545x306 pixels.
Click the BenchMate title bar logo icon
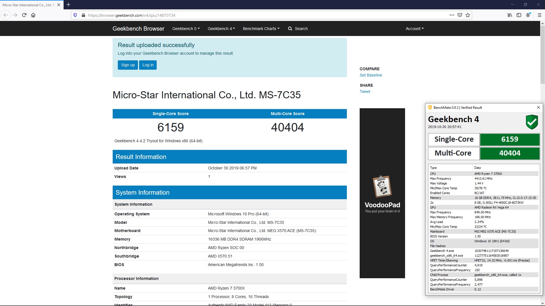(430, 107)
